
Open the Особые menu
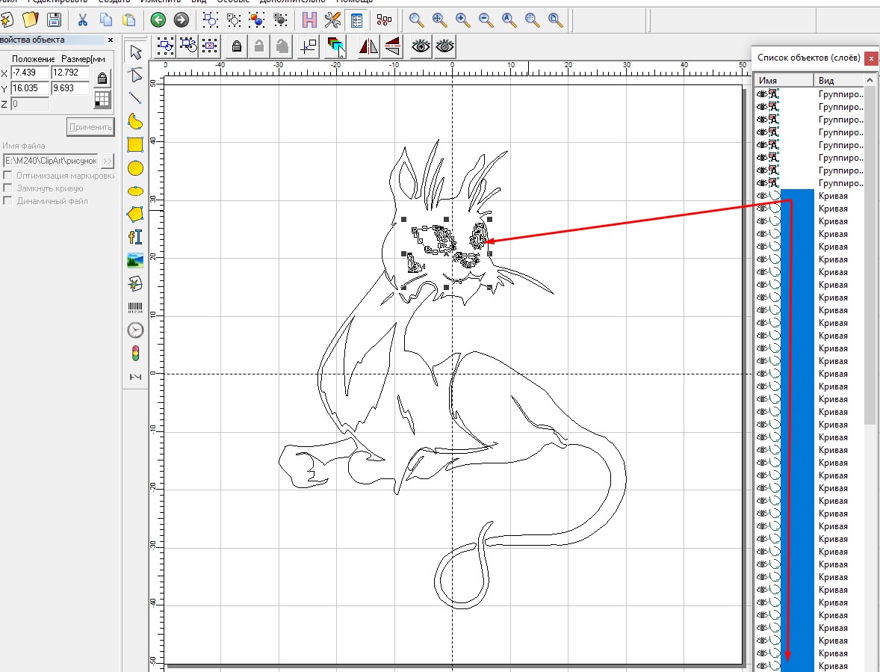232,1
